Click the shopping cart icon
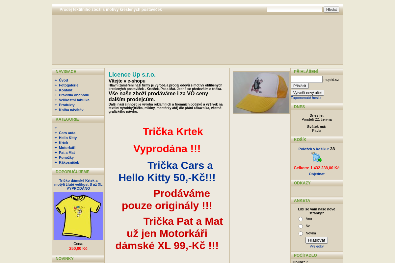 [317, 157]
